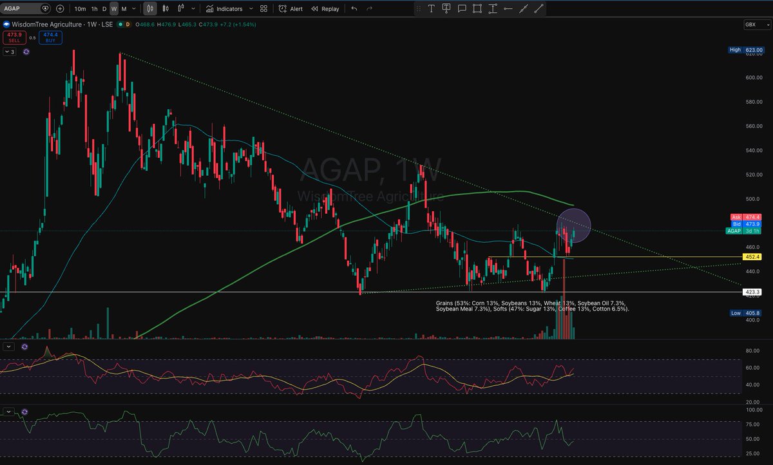This screenshot has width=773, height=465.
Task: Click the Bid 473.9 price label
Action: pos(746,224)
